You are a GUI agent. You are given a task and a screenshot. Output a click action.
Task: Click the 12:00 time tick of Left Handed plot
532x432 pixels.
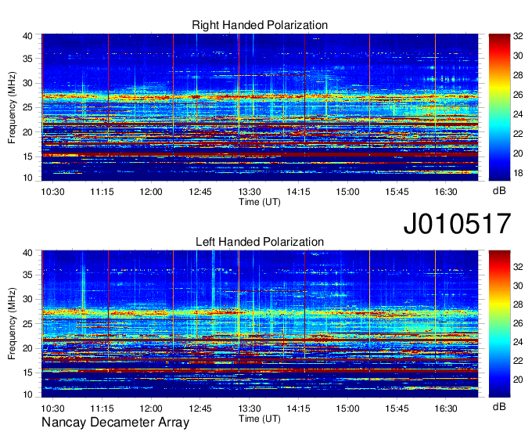tap(151, 409)
